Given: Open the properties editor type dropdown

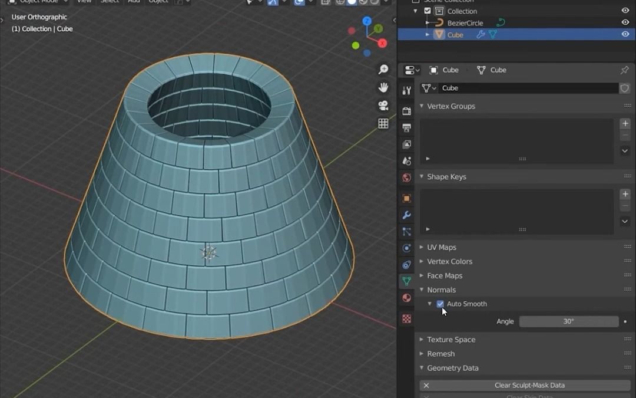Looking at the screenshot, I should [x=412, y=70].
